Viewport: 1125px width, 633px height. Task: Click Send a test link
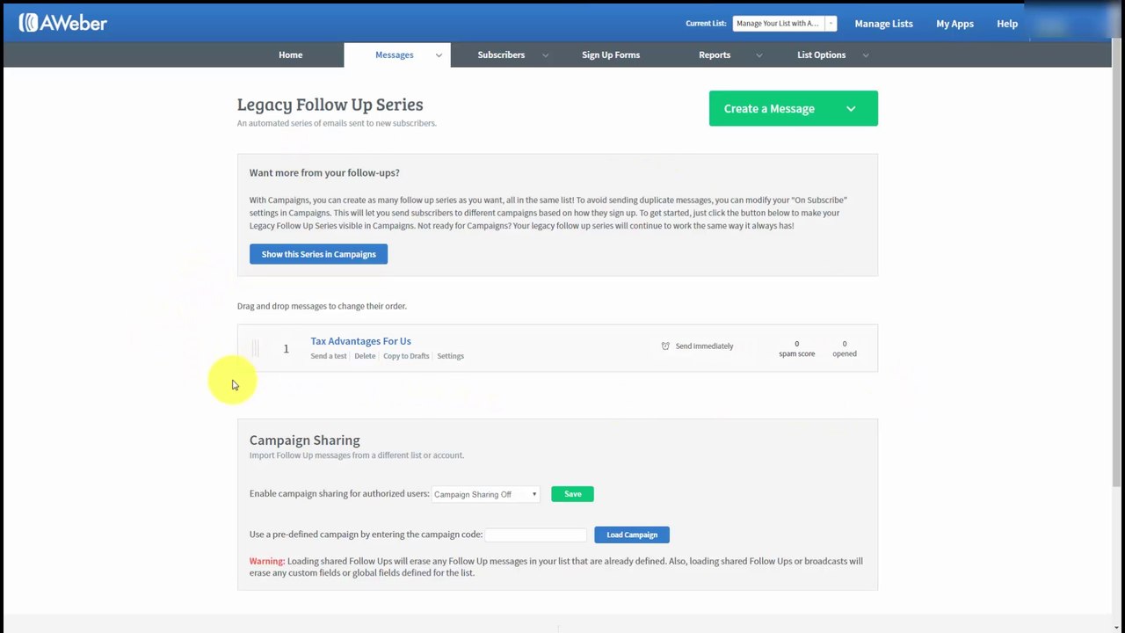point(329,356)
